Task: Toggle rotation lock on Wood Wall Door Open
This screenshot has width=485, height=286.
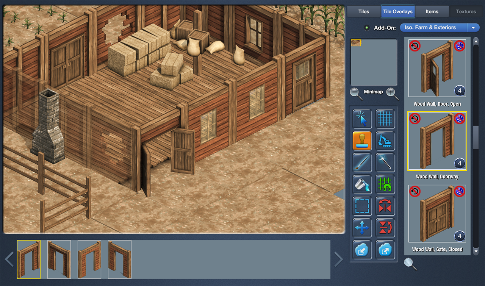Action: (x=415, y=46)
